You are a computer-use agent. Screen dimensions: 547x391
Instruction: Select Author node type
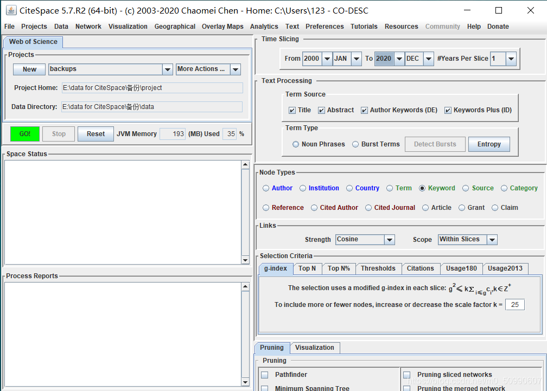(266, 188)
